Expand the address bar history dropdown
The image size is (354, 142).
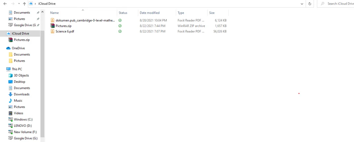tap(302, 4)
